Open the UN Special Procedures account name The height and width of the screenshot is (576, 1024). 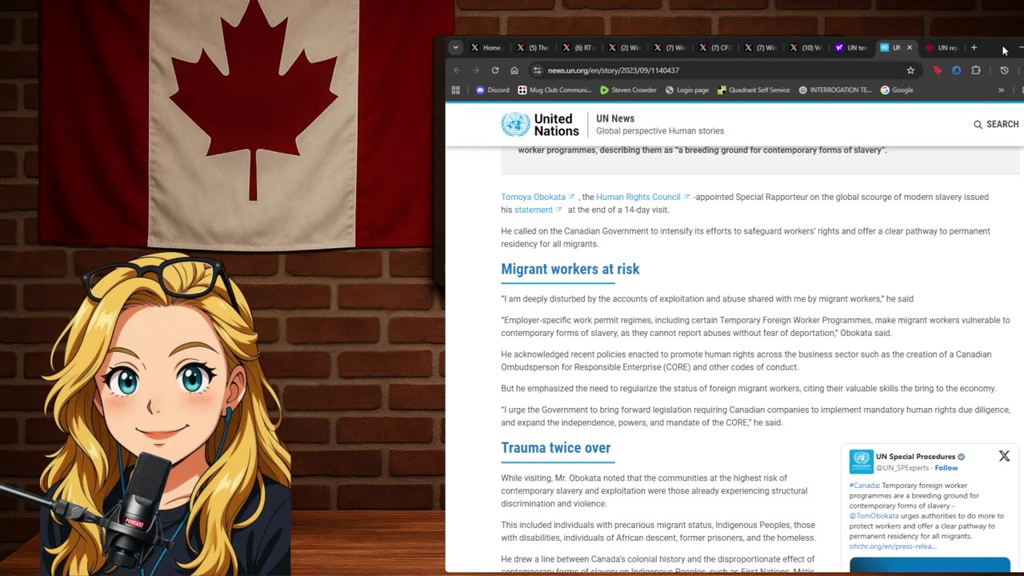coord(915,457)
